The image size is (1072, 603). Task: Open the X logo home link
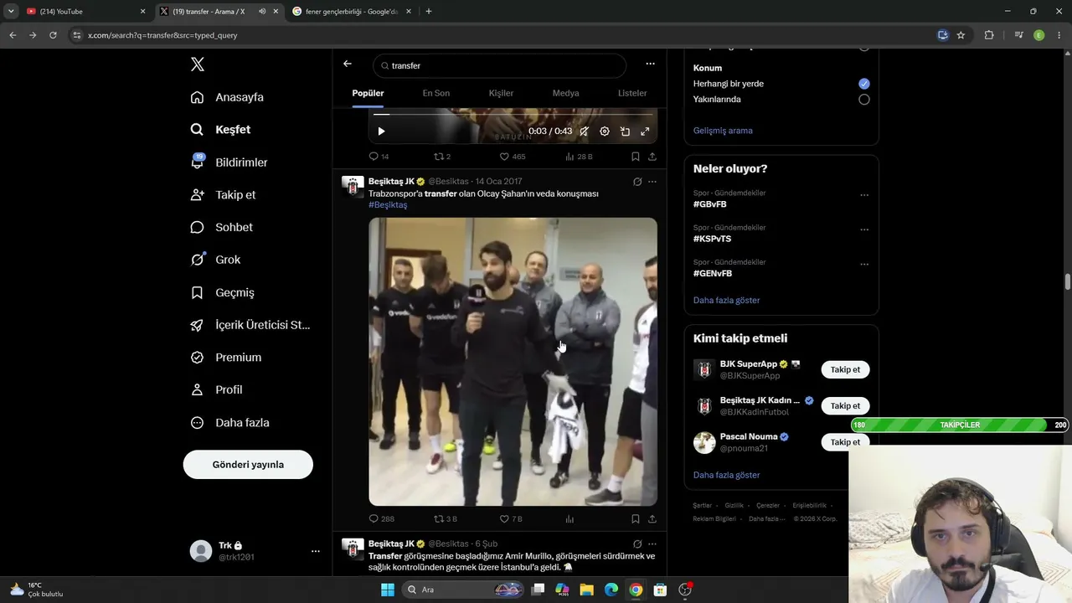click(198, 64)
